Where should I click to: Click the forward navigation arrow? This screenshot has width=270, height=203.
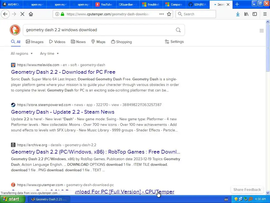point(14,14)
